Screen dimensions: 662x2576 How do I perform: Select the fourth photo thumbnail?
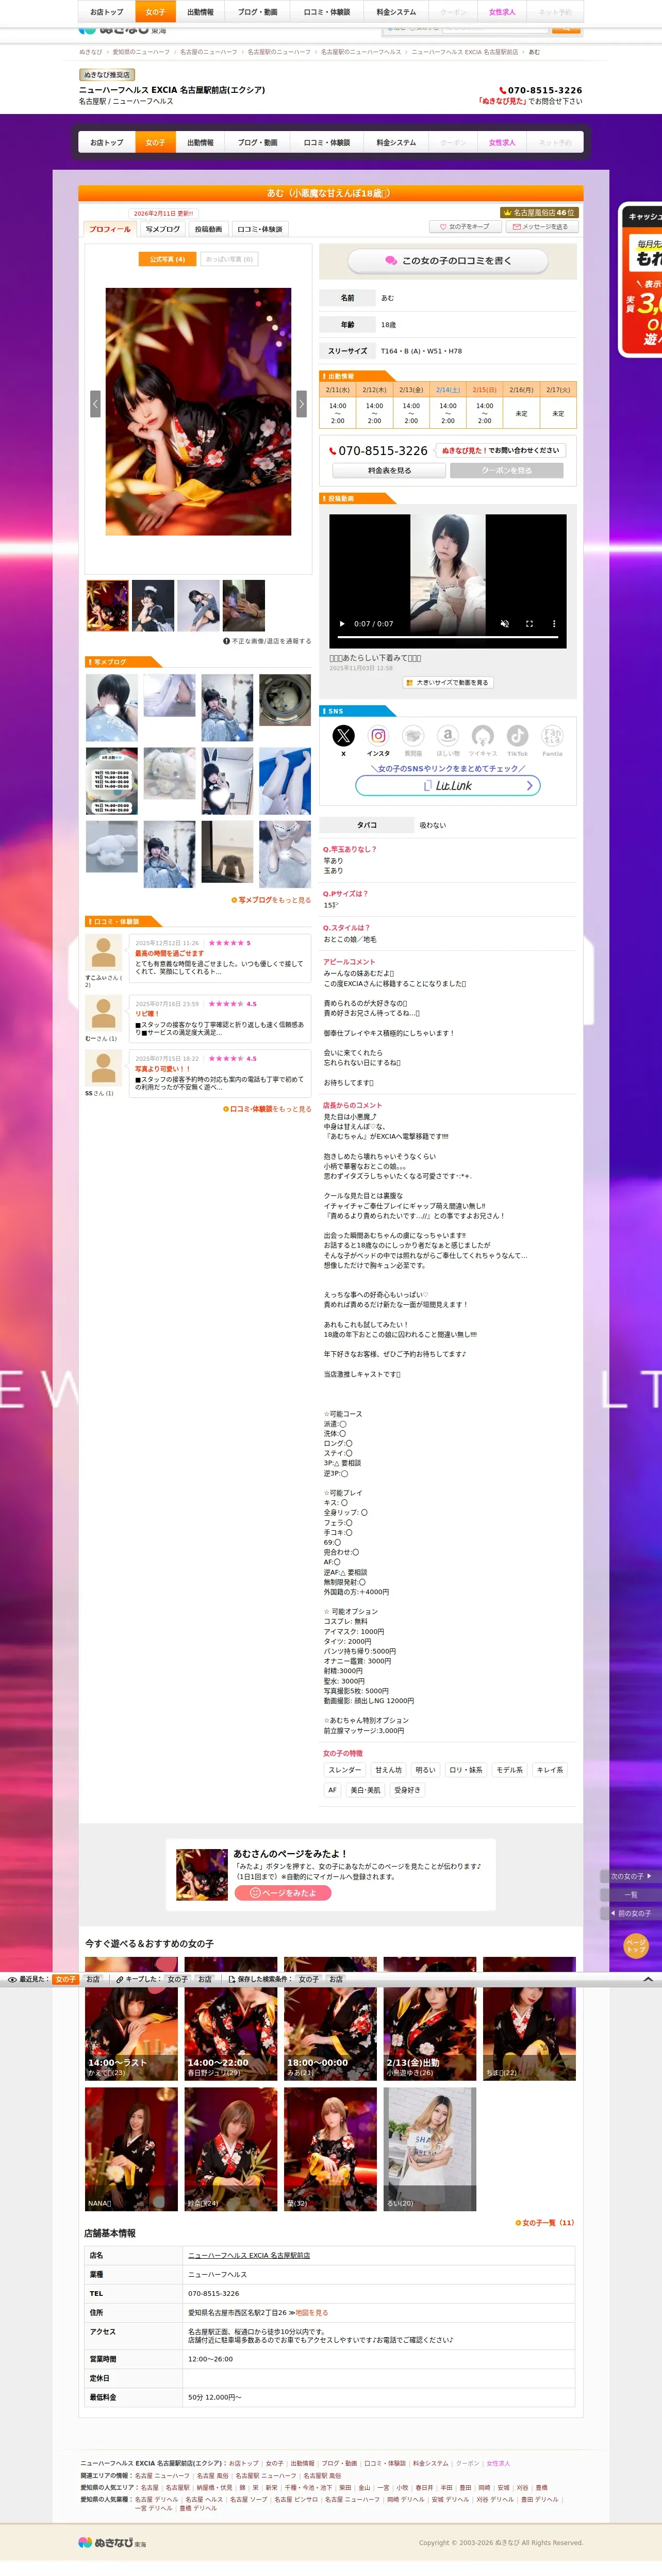click(x=244, y=606)
